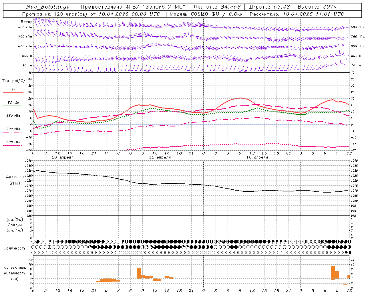Click the 10 м label right of wind panel

point(356,65)
